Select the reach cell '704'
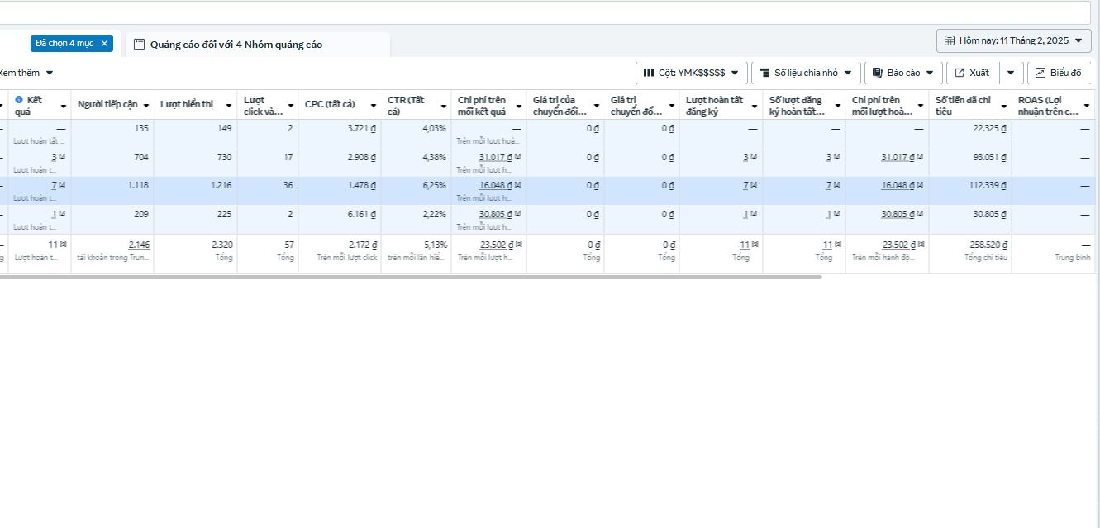This screenshot has width=1100, height=528. [x=141, y=157]
